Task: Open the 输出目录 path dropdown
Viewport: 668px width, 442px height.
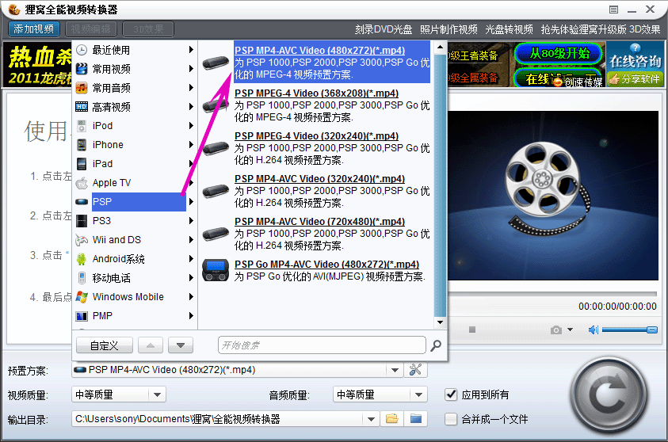Action: click(371, 419)
